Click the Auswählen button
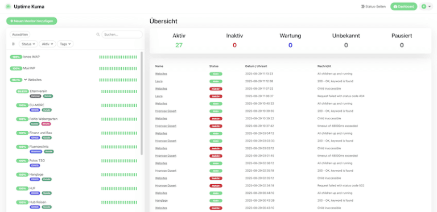Image resolution: width=437 pixels, height=212 pixels. click(20, 35)
